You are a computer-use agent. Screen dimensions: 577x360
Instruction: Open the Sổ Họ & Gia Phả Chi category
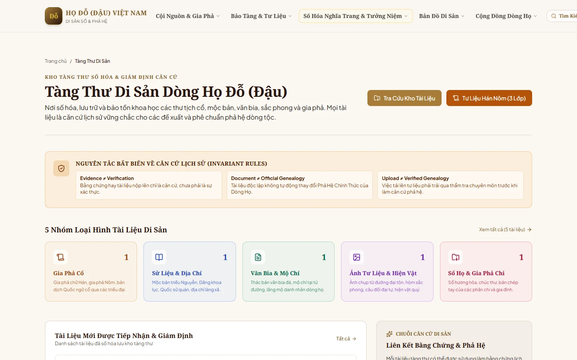pos(486,272)
